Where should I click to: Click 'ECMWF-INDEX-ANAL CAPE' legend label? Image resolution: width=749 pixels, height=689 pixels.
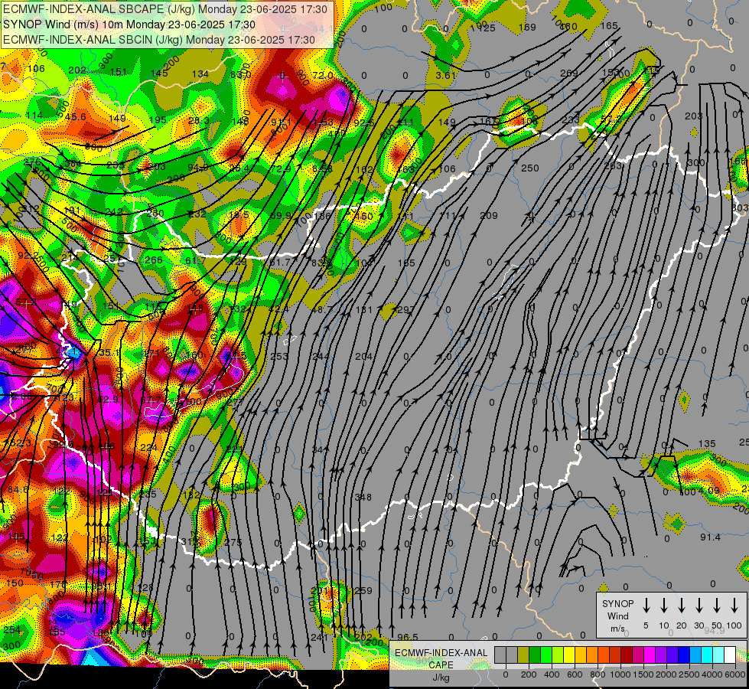[x=441, y=659]
